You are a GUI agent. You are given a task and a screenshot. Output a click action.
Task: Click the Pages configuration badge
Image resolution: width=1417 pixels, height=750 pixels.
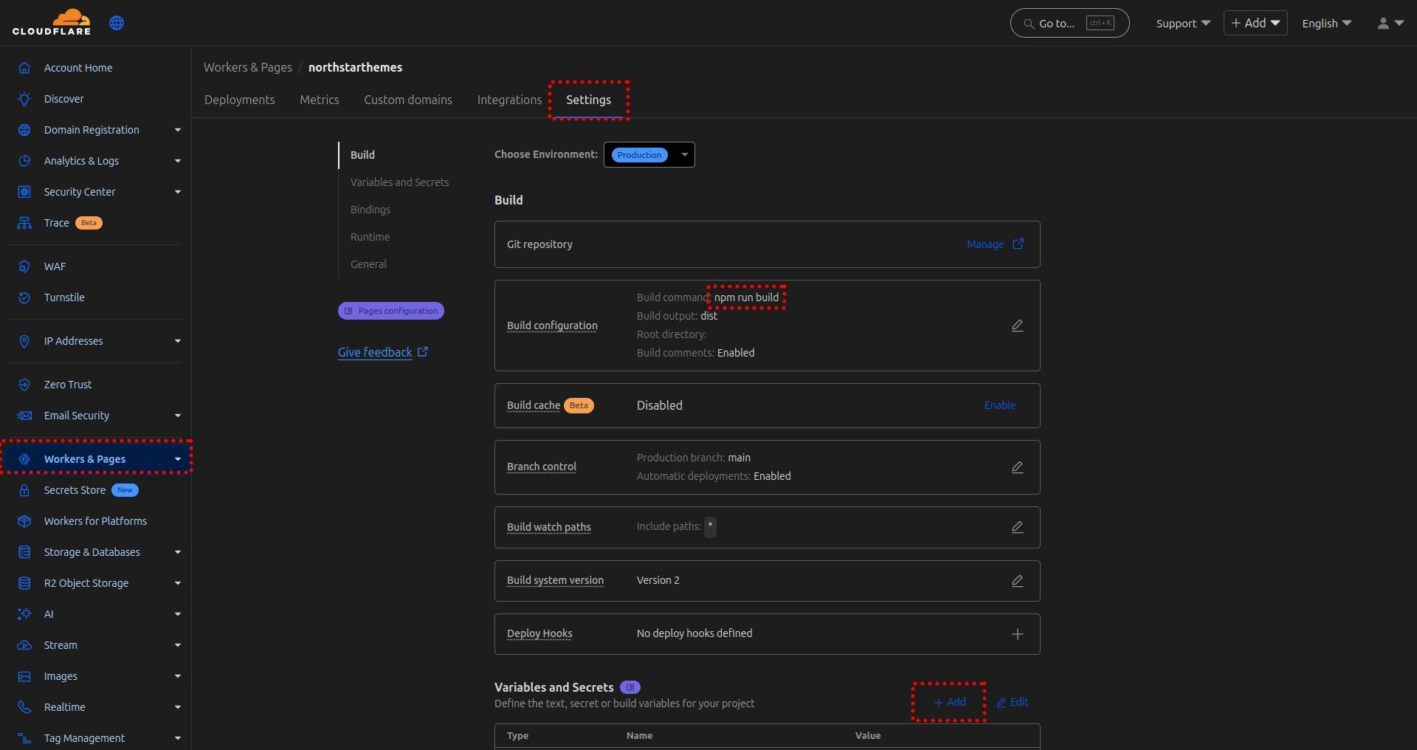391,311
